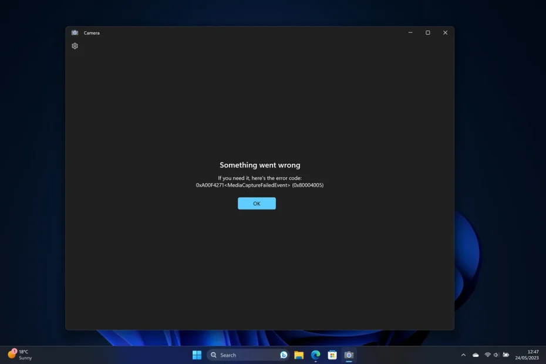The height and width of the screenshot is (364, 546).
Task: Open notifications via the clock and date
Action: pos(528,355)
